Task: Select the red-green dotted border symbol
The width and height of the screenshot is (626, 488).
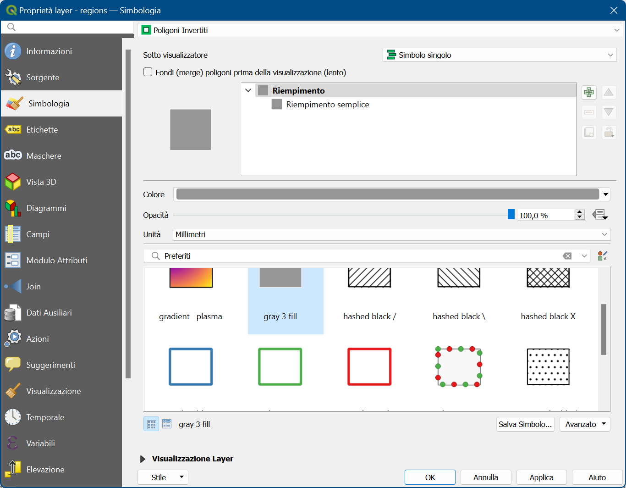Action: [x=459, y=366]
